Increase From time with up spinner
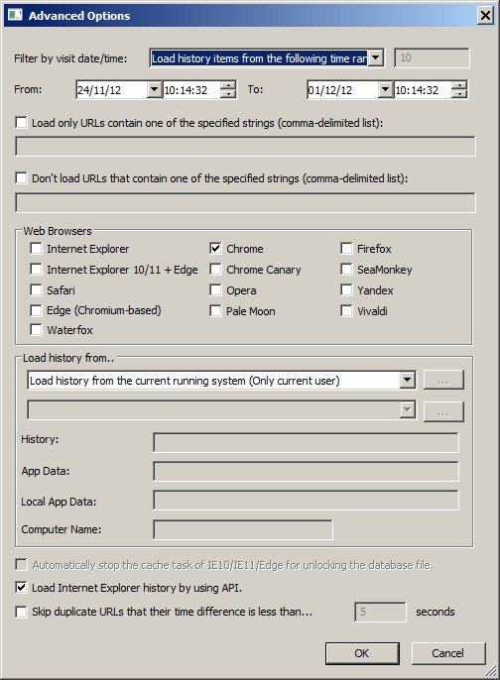The image size is (500, 680). click(x=228, y=85)
